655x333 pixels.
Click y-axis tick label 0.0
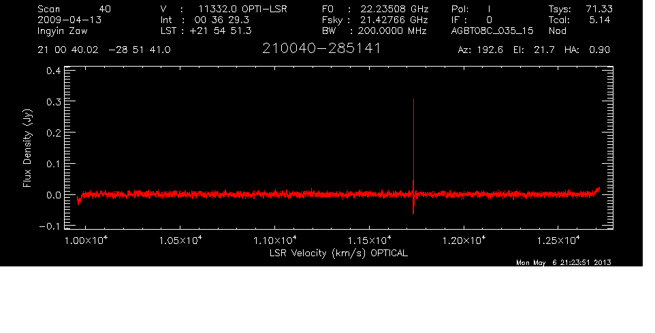(x=53, y=196)
